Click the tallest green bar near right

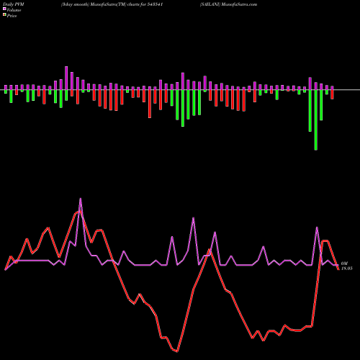coord(316,120)
